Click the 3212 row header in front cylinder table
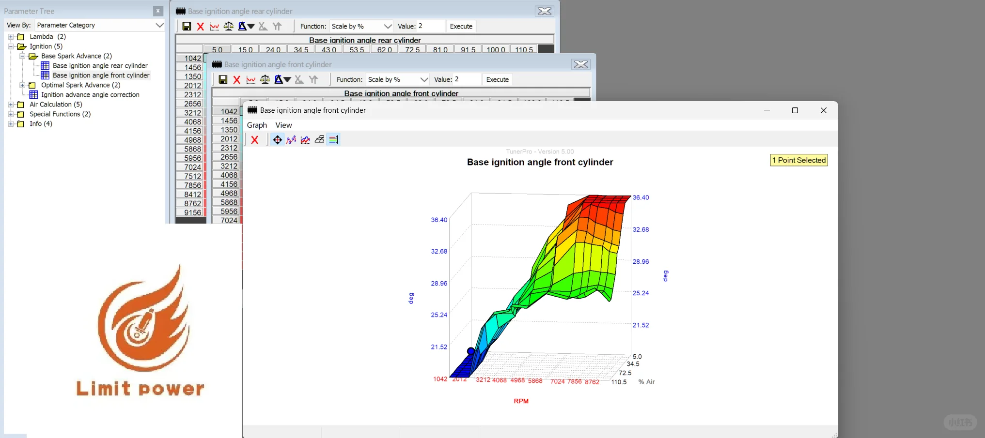This screenshot has width=985, height=438. 227,166
